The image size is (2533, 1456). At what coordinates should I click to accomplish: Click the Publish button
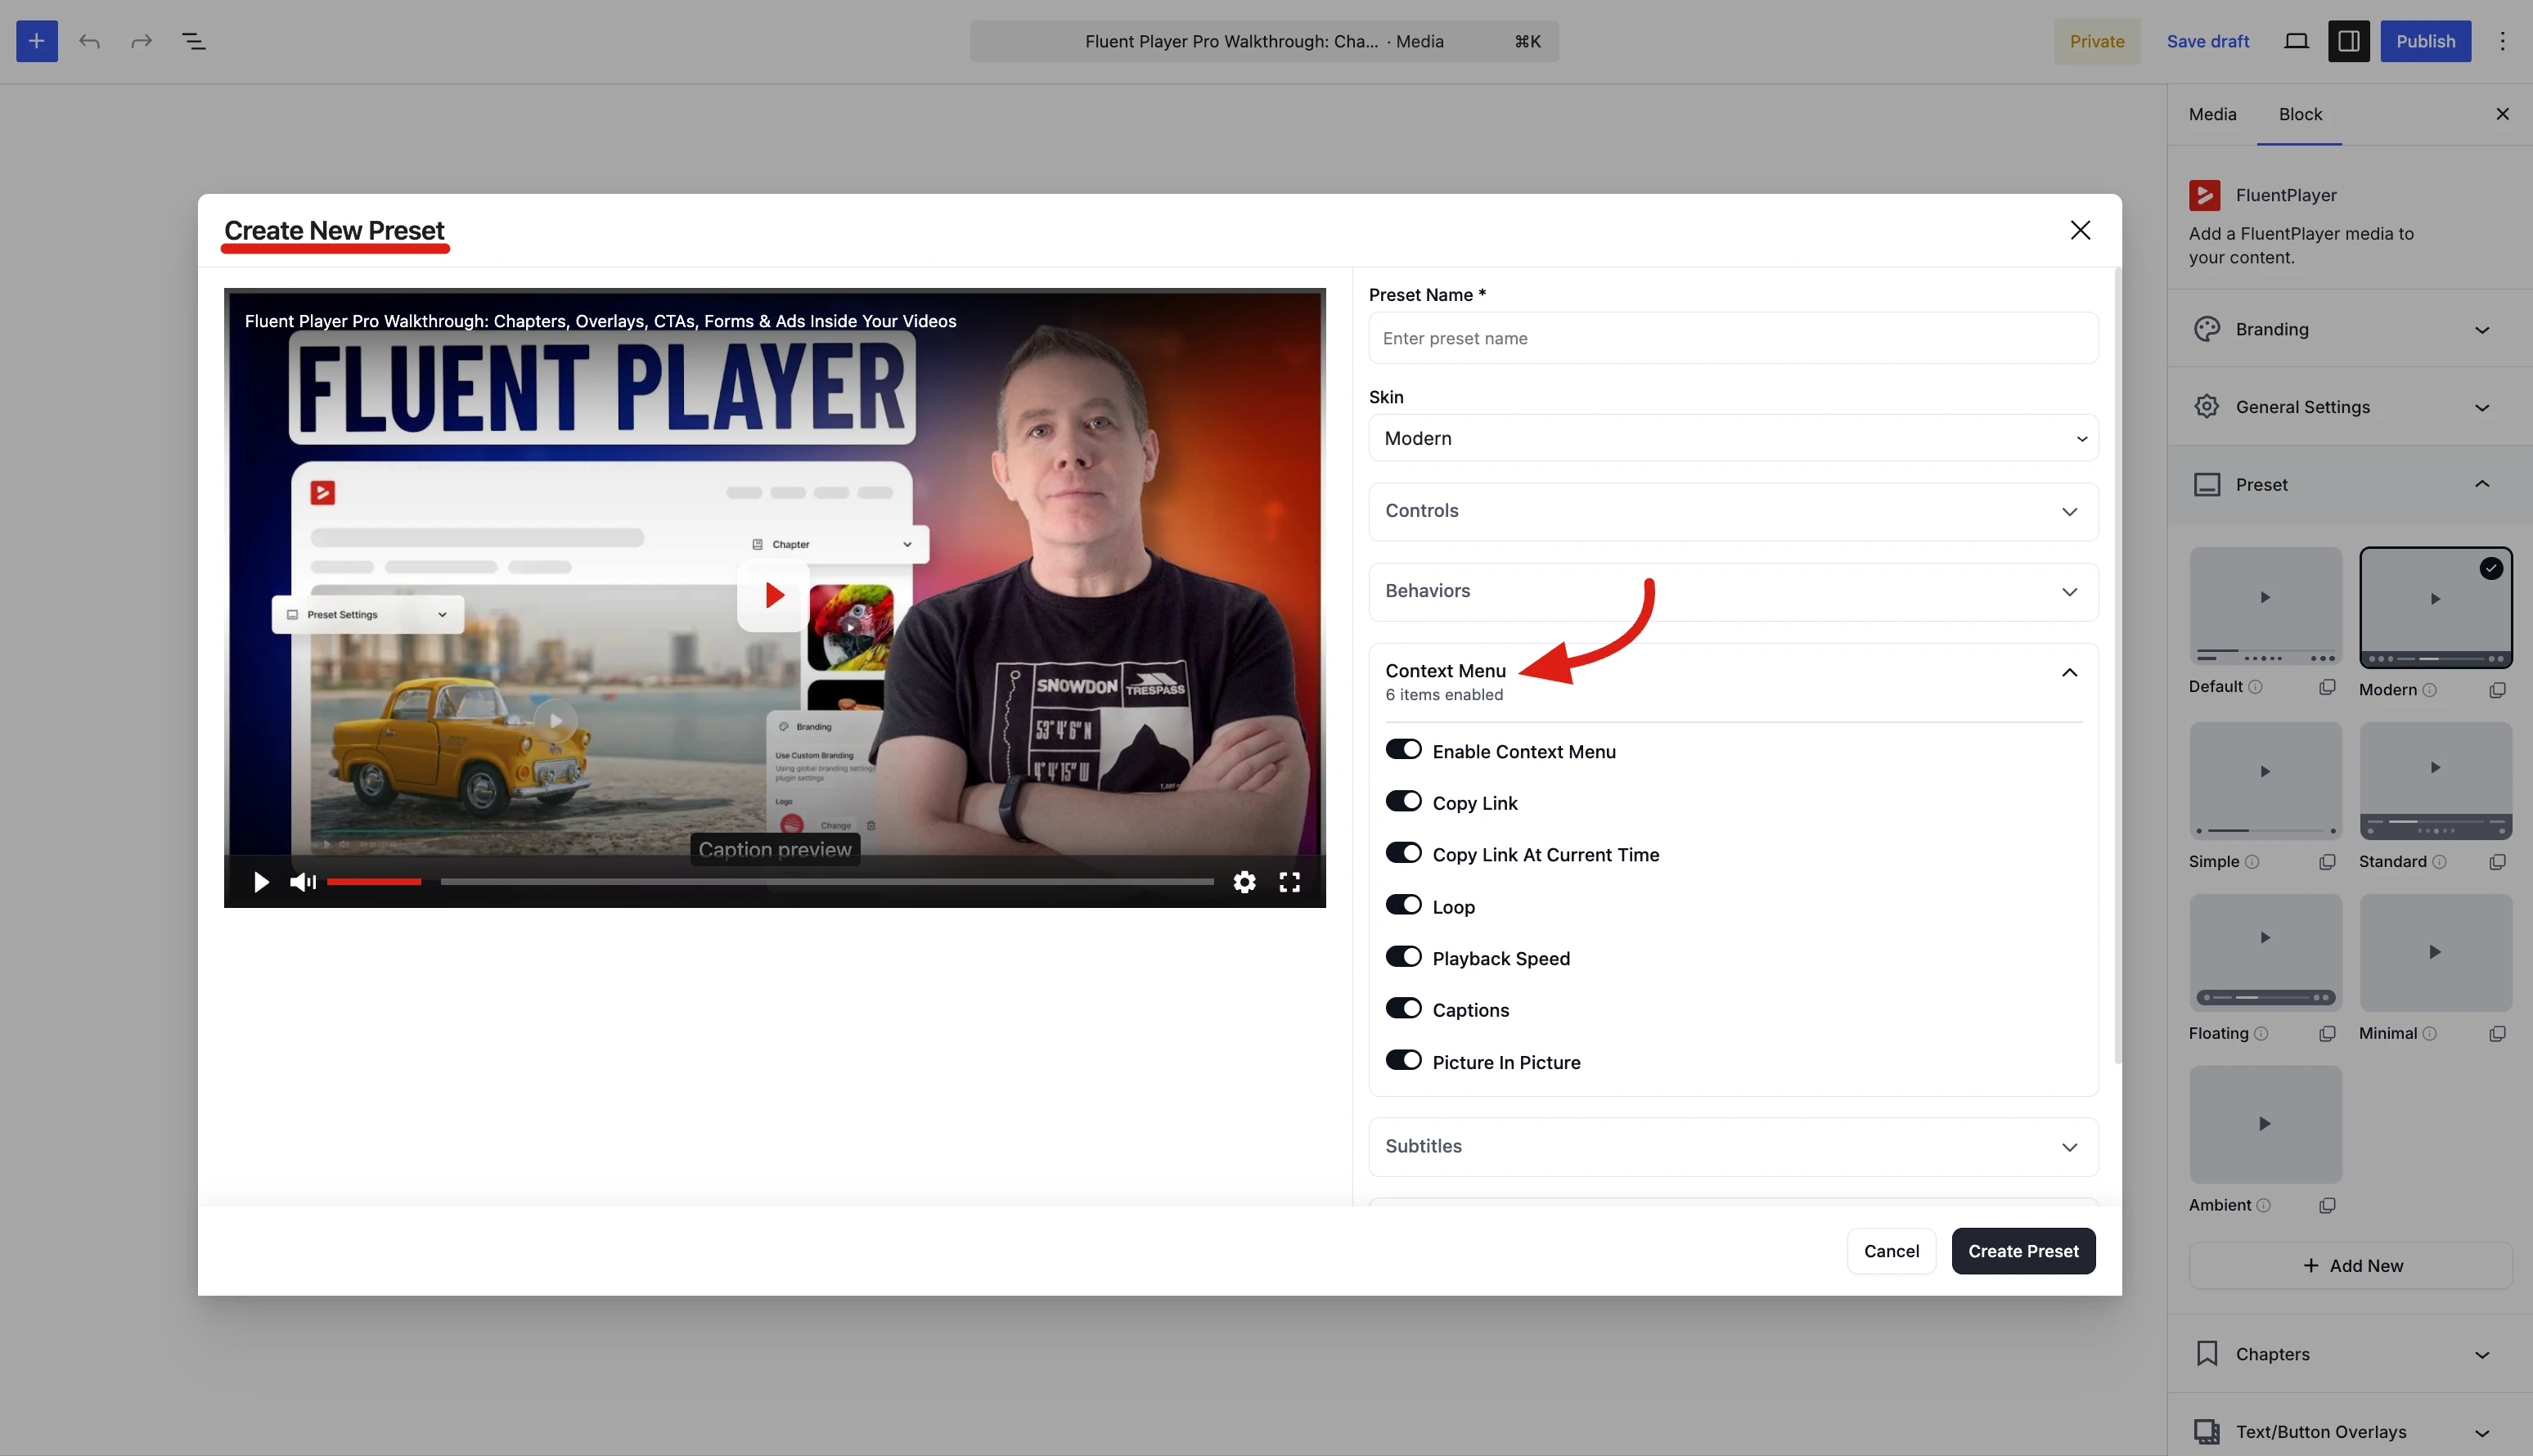pos(2425,41)
